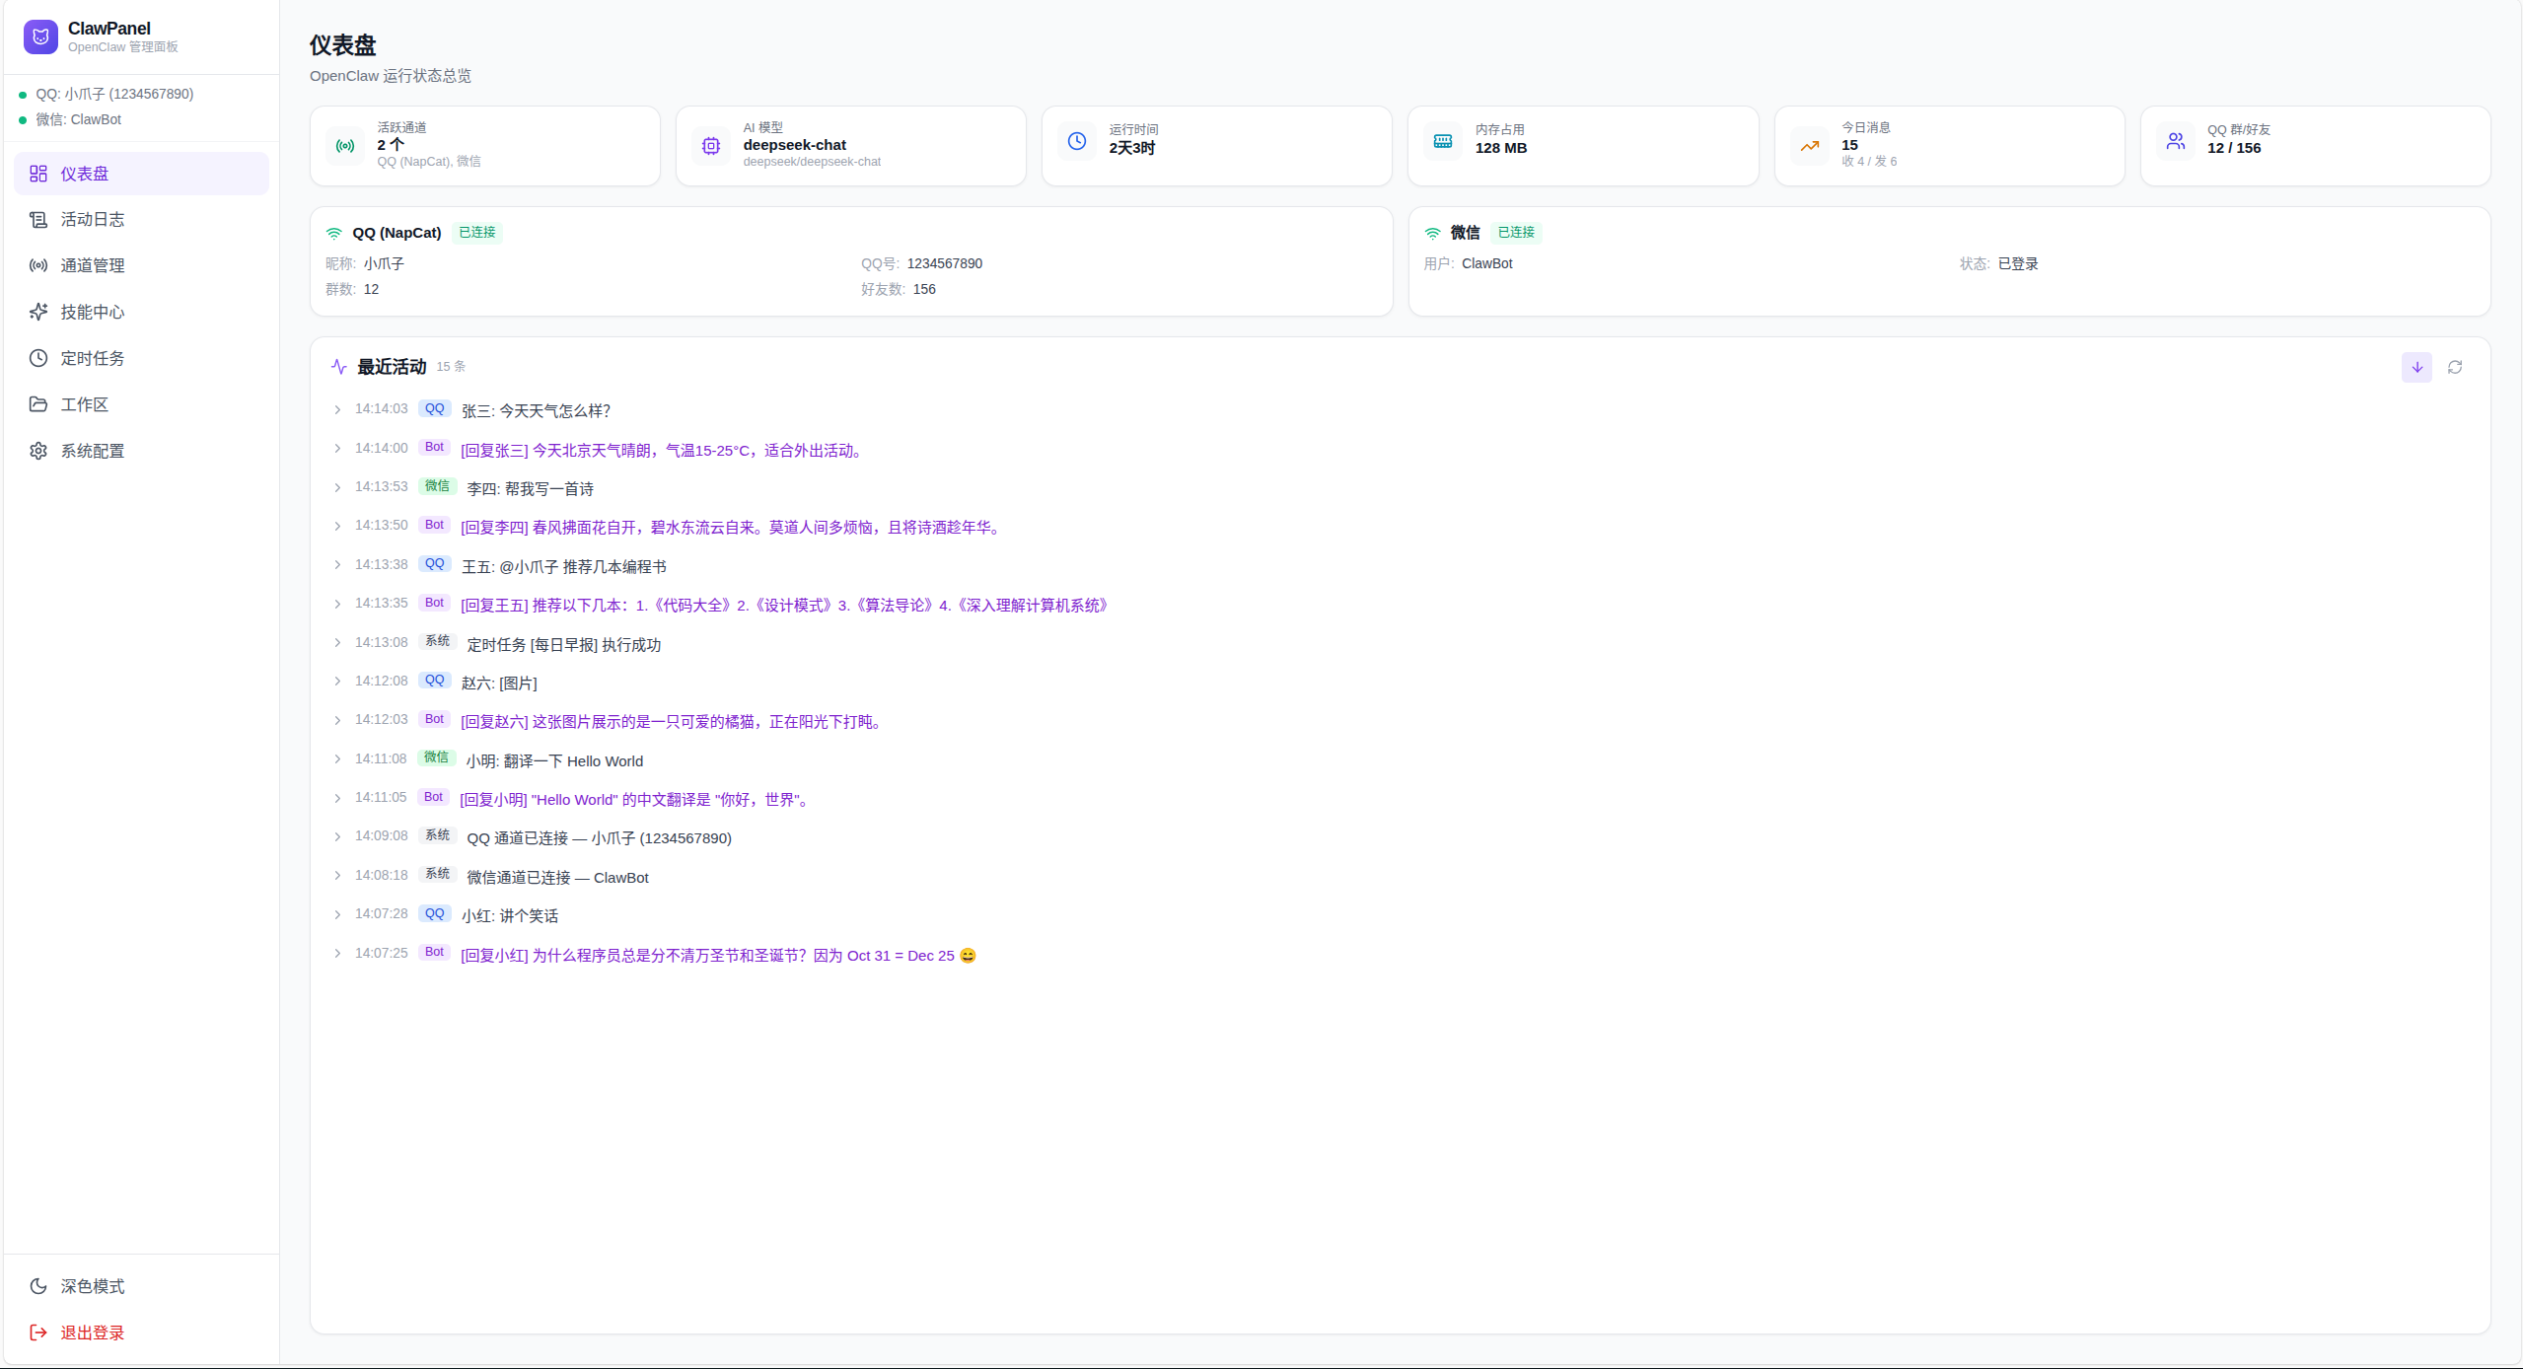
Task: Click the AI model chip icon
Action: coord(711,146)
